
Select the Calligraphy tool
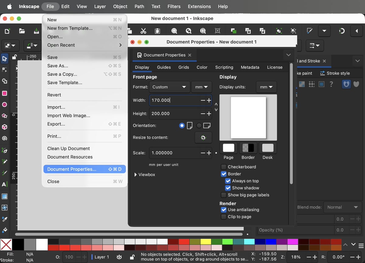pyautogui.click(x=5, y=173)
